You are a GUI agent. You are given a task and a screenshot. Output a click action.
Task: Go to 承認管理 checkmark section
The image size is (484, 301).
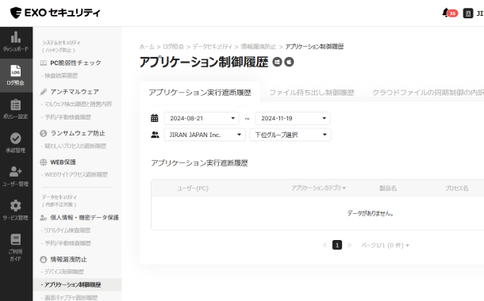(16, 143)
